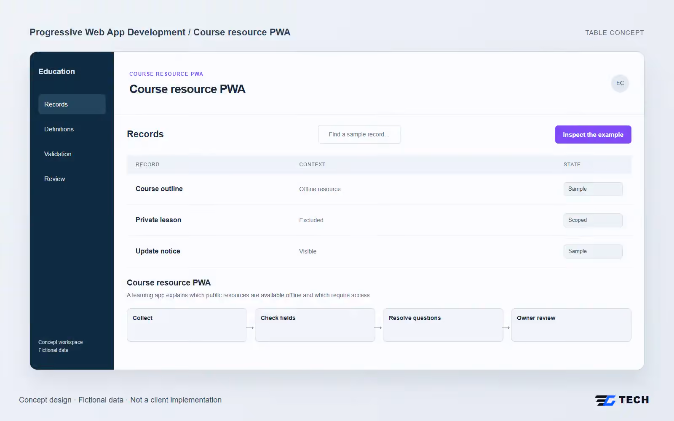The height and width of the screenshot is (421, 674).
Task: Click the Visible context cell
Action: point(308,251)
